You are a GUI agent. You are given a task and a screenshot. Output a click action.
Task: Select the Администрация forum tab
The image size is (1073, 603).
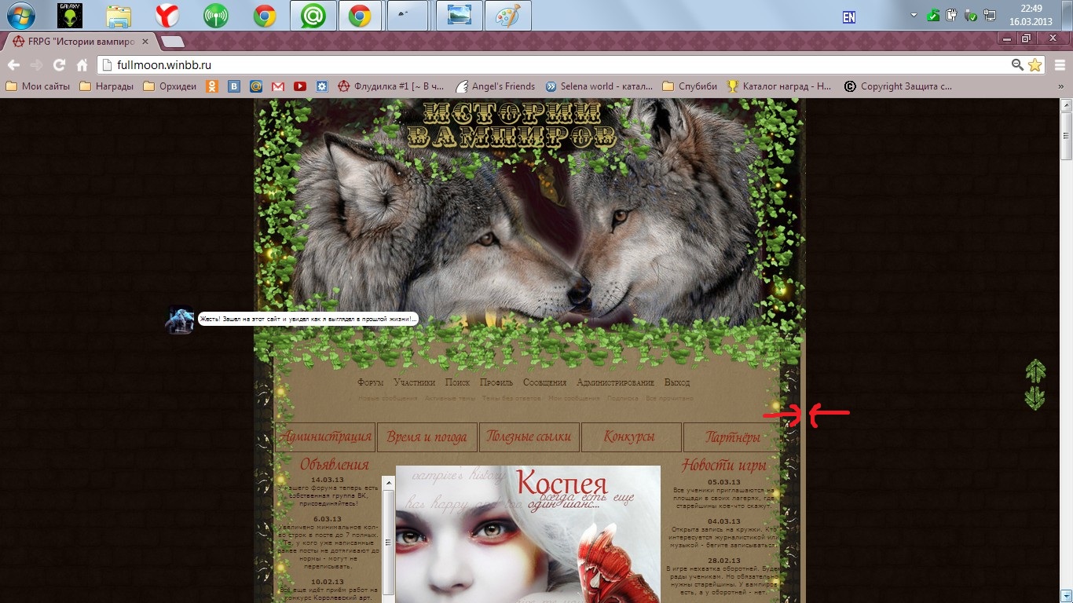325,437
